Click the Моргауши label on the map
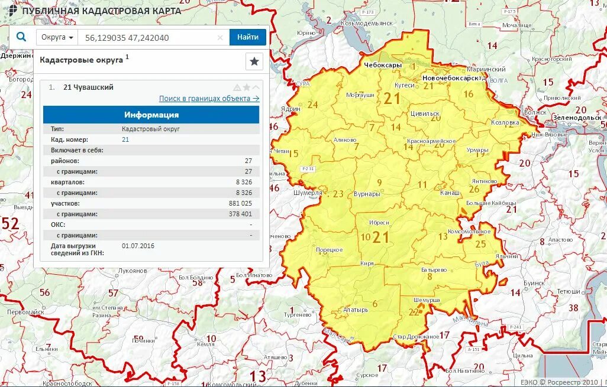The width and height of the screenshot is (607, 387). 360,95
